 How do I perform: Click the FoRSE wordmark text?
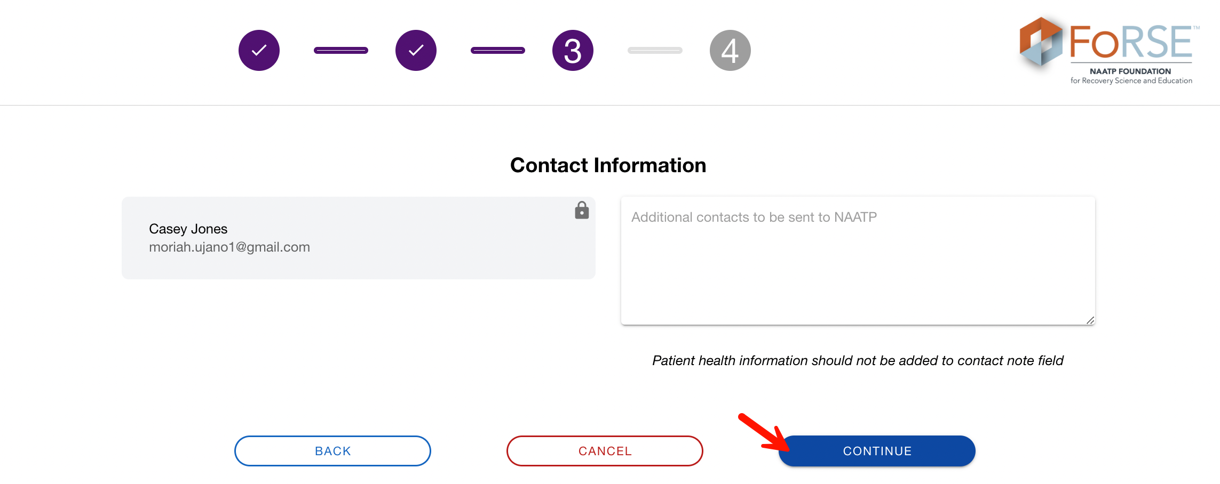click(x=1131, y=42)
